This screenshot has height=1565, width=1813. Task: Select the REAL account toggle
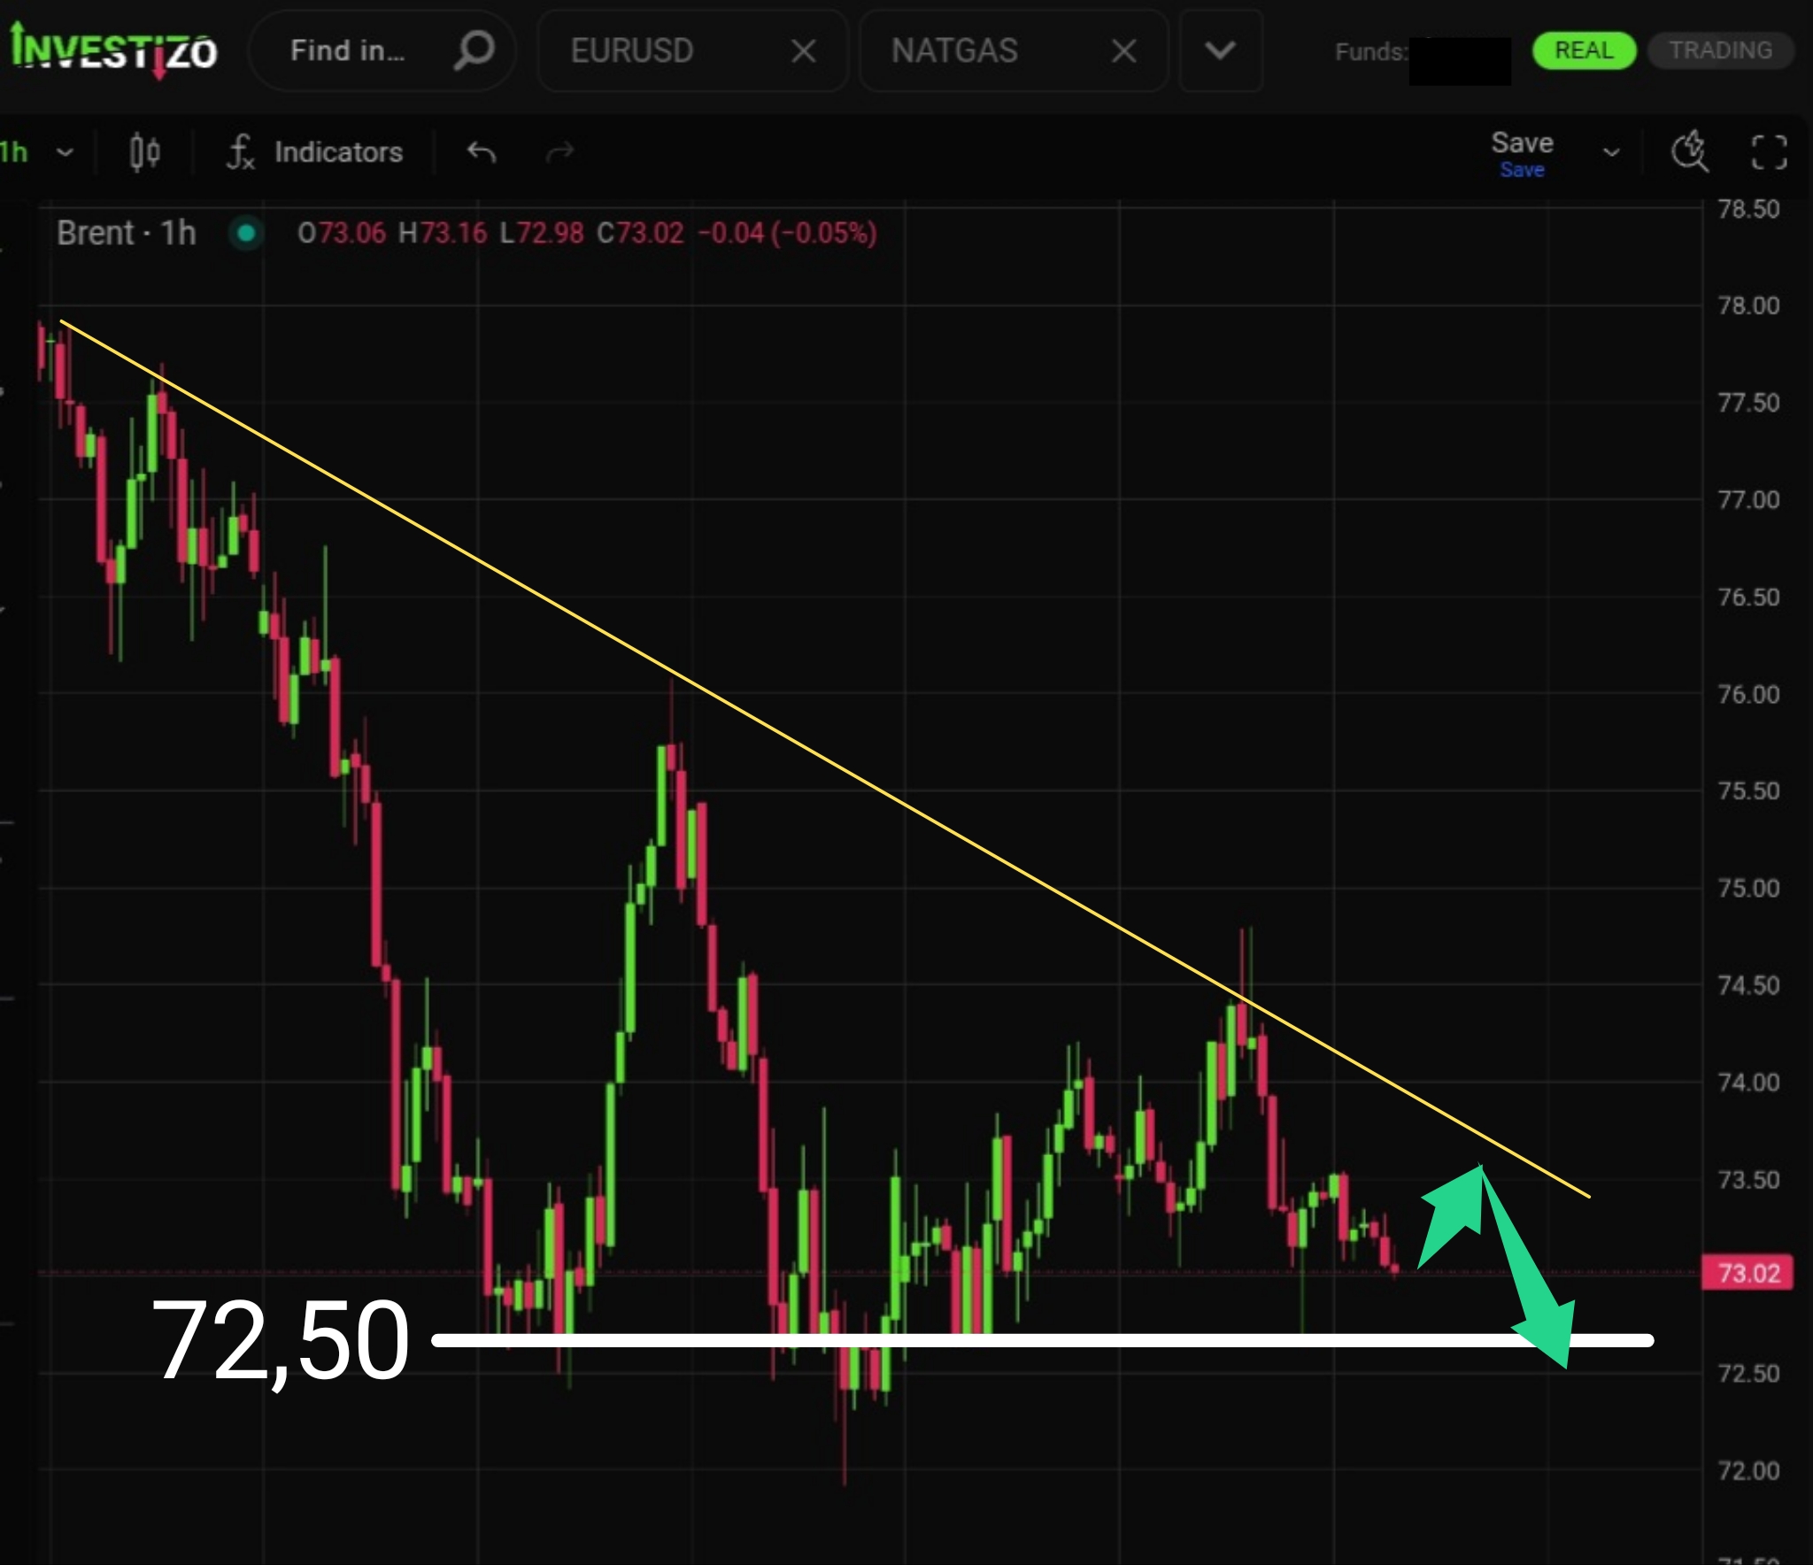[x=1584, y=50]
